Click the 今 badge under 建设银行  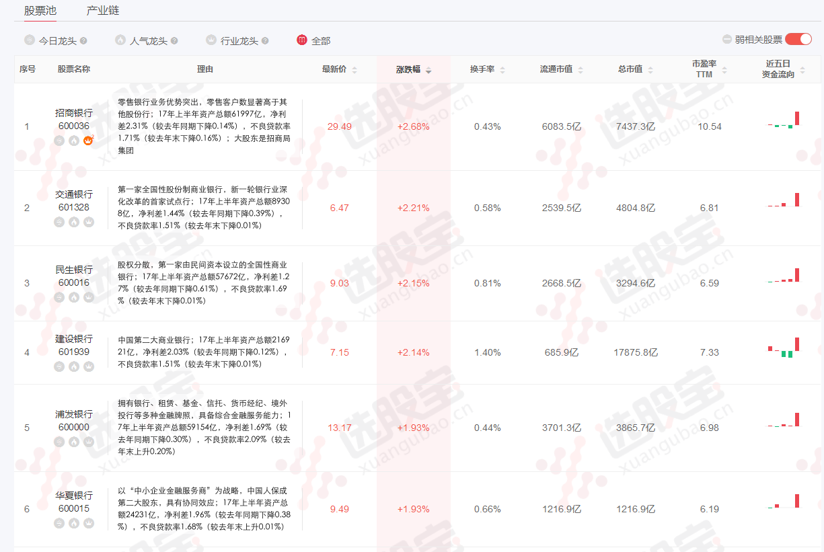60,366
